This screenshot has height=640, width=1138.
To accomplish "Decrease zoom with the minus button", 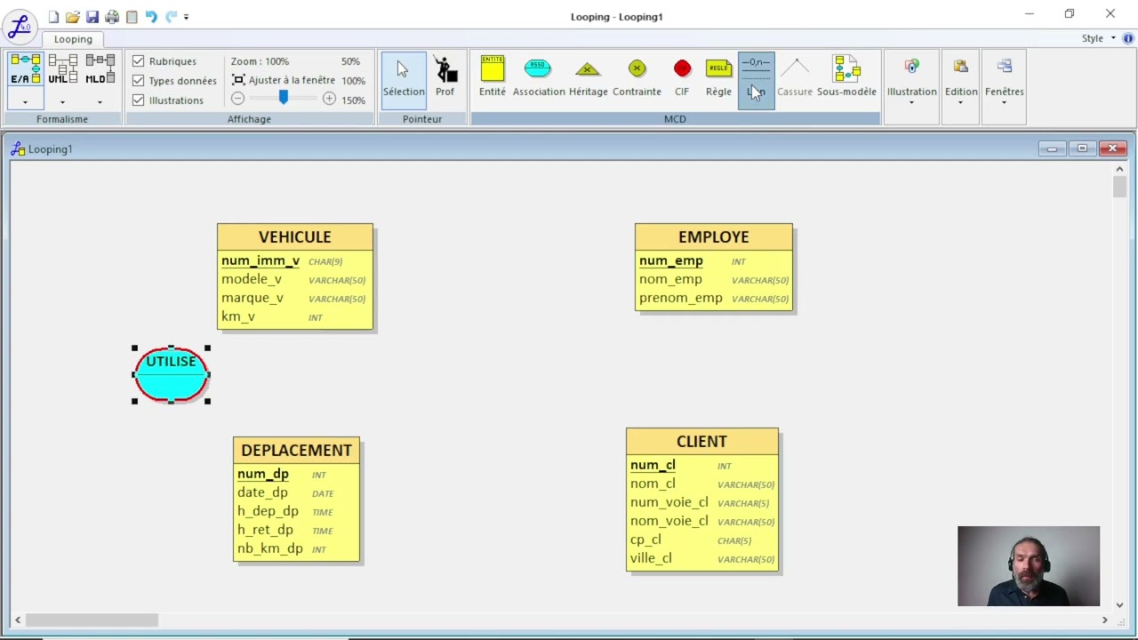I will click(x=237, y=99).
